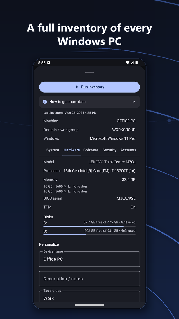Click the C: disk usage bar
The image size is (179, 319).
coord(89,226)
